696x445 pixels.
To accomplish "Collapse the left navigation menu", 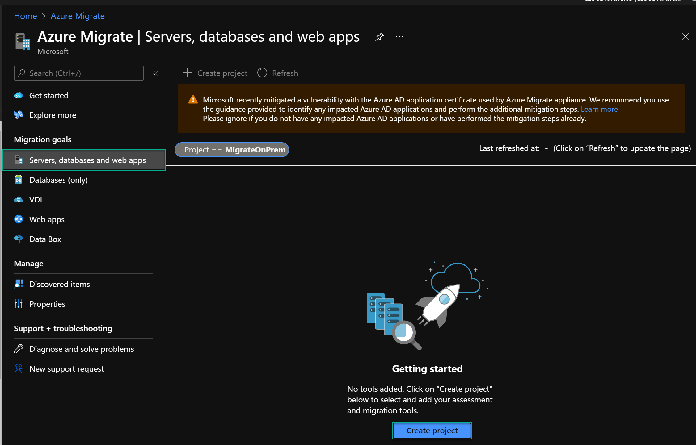I will point(155,73).
